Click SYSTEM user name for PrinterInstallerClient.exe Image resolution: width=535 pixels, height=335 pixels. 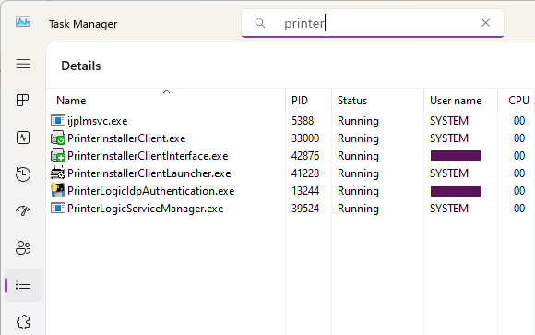tap(449, 138)
